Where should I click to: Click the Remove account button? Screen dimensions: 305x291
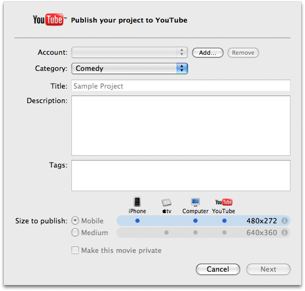[243, 53]
